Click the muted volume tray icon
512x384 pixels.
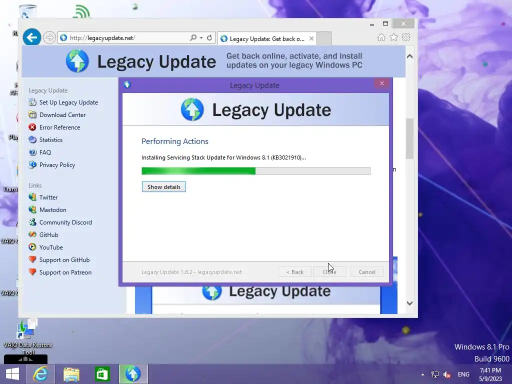(x=447, y=374)
